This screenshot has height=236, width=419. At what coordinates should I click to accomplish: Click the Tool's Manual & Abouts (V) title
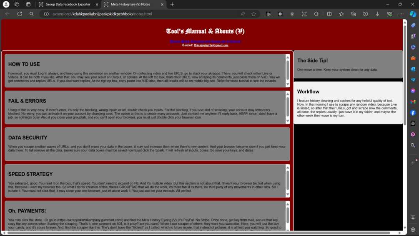click(x=205, y=31)
